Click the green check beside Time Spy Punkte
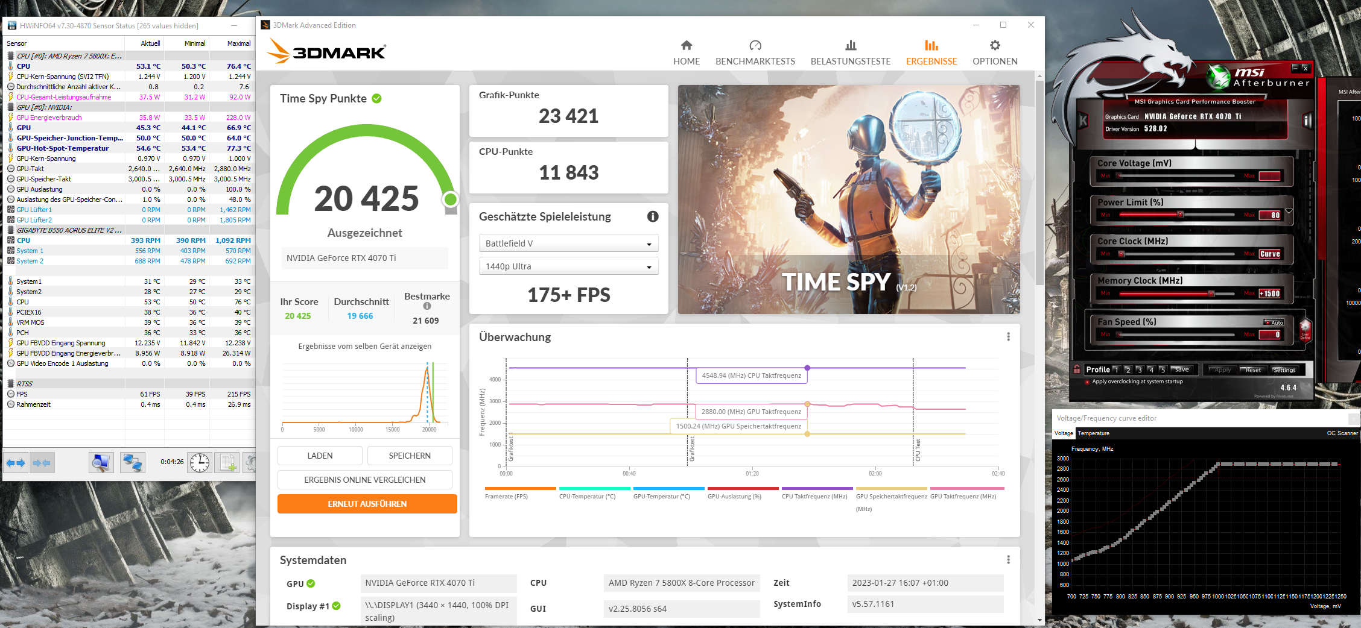The width and height of the screenshot is (1361, 628). point(376,98)
